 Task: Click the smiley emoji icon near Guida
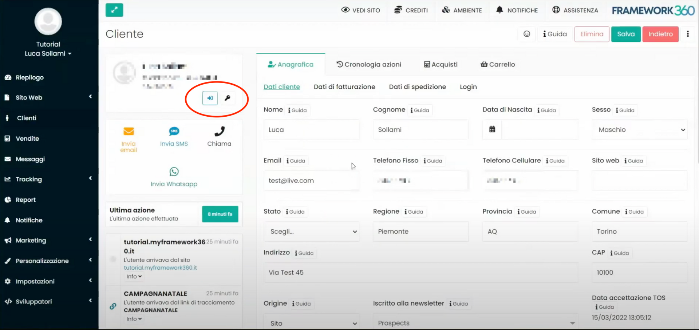click(527, 34)
